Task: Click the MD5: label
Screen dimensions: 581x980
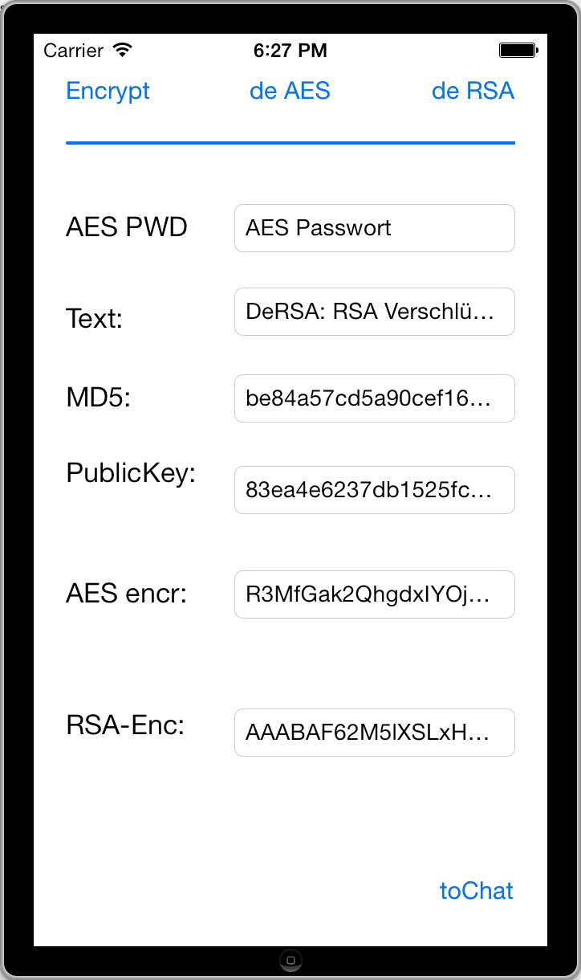Action: pos(98,398)
